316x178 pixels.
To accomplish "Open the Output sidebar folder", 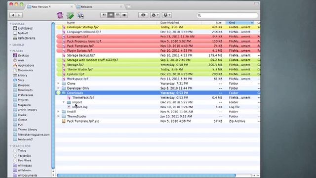I will (22, 120).
